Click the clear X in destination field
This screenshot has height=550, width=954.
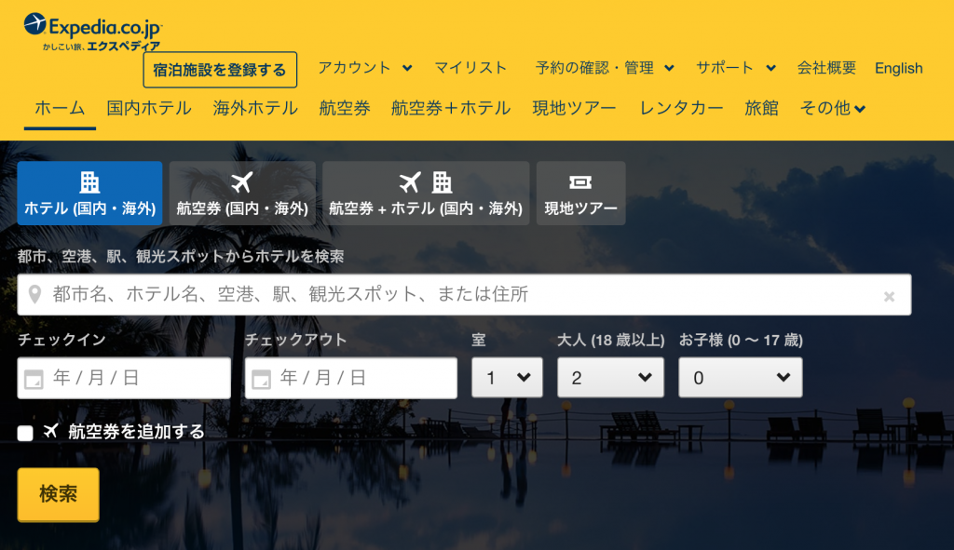889,296
